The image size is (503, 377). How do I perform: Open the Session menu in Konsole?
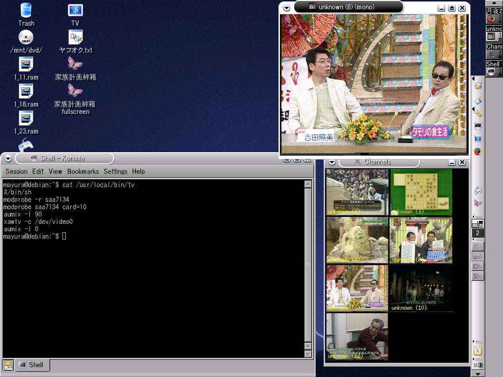click(16, 171)
